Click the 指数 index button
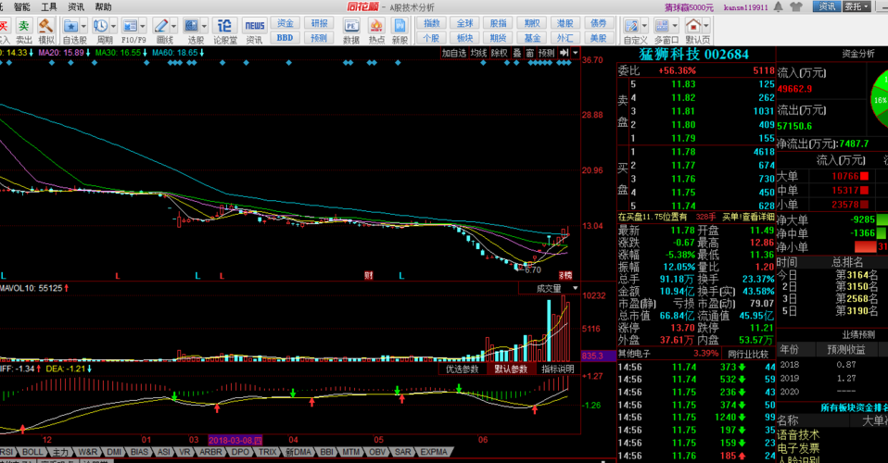This screenshot has width=888, height=463. point(432,22)
